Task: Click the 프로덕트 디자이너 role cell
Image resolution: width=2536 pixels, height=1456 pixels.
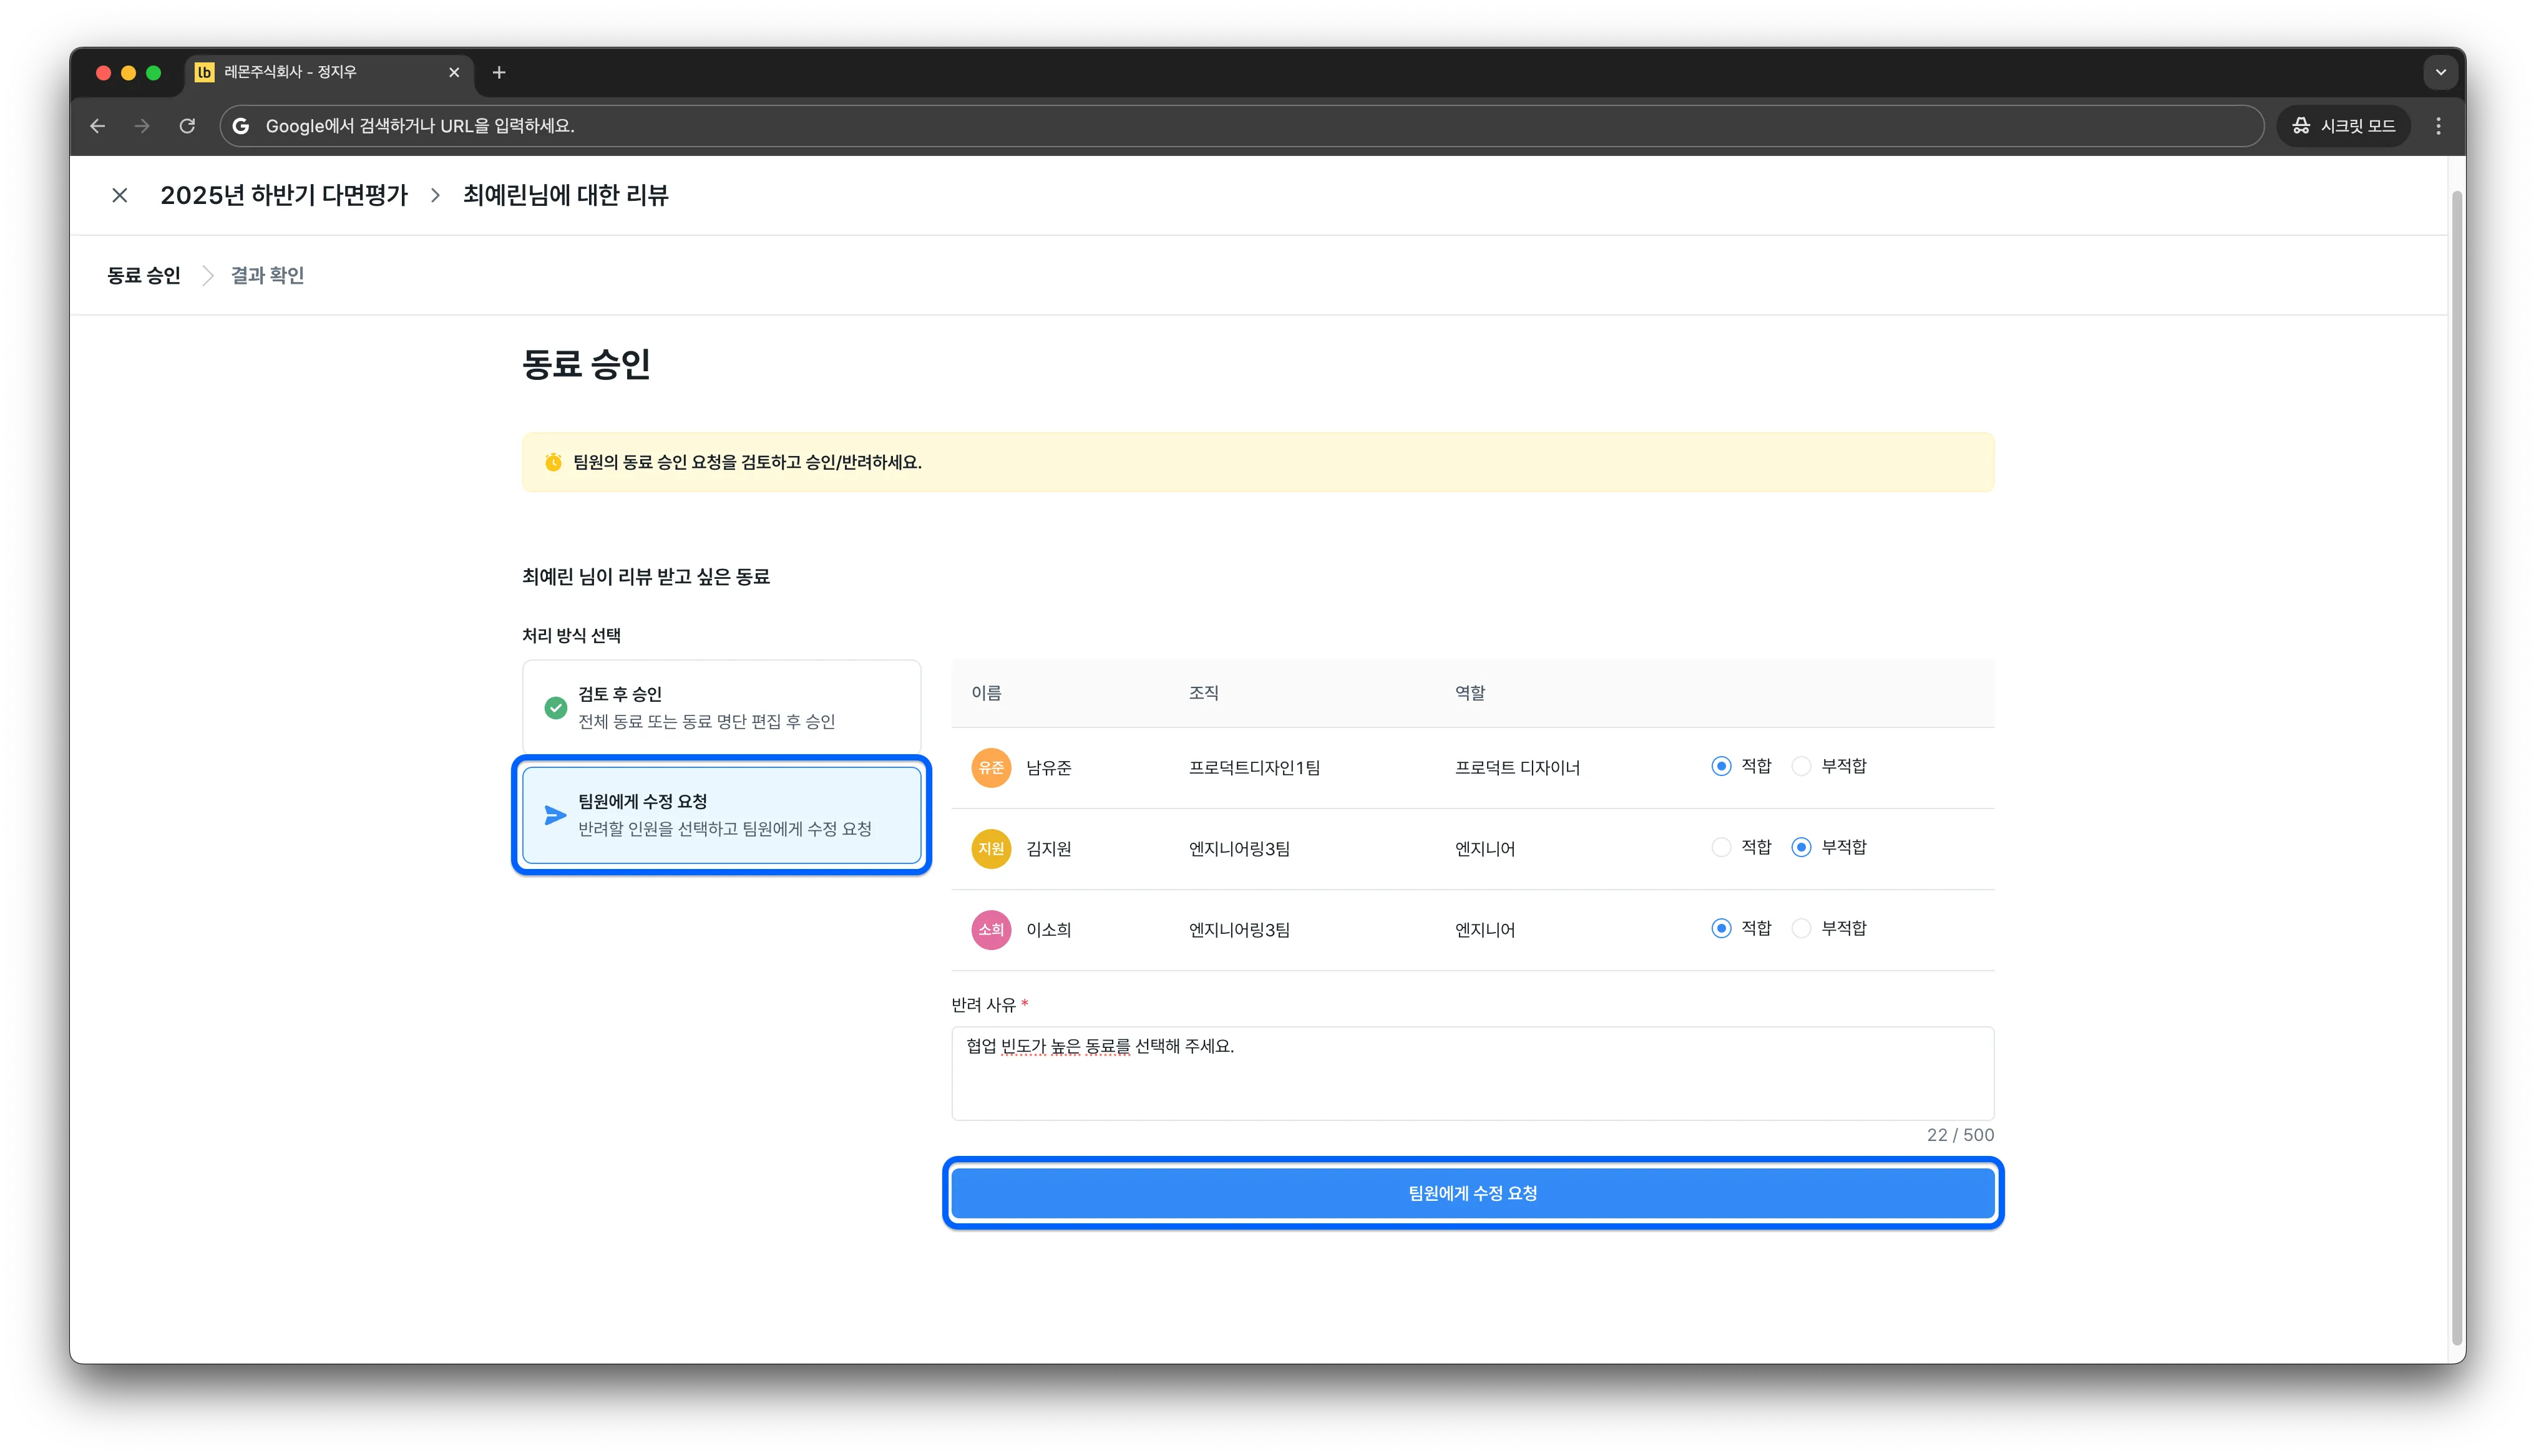Action: (x=1517, y=767)
